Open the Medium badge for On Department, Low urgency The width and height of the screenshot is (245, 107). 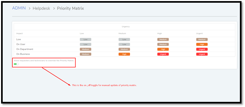click(x=85, y=49)
